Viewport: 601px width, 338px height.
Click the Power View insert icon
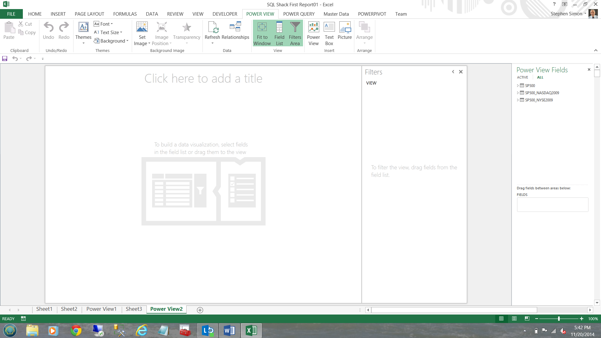(313, 28)
